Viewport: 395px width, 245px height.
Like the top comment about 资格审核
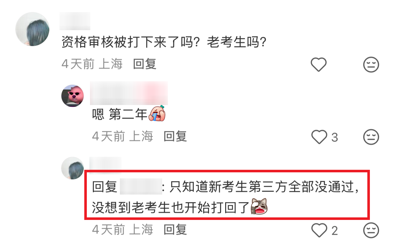[x=318, y=65]
